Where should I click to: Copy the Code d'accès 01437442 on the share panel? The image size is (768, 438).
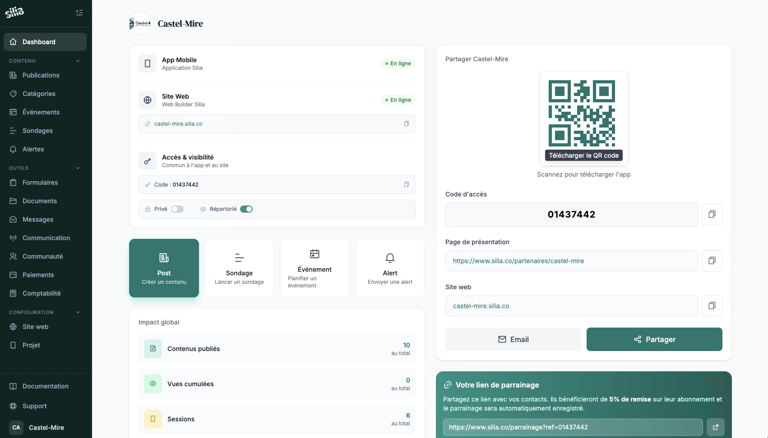(x=712, y=214)
